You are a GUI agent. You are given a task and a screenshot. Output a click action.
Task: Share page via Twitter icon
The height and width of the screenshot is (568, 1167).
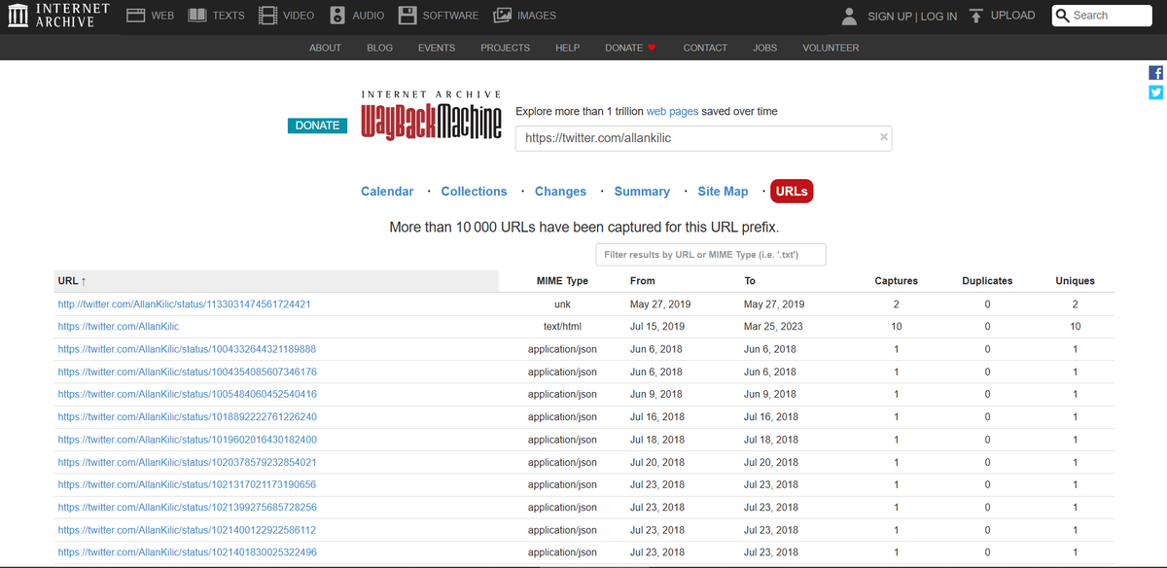tap(1156, 92)
